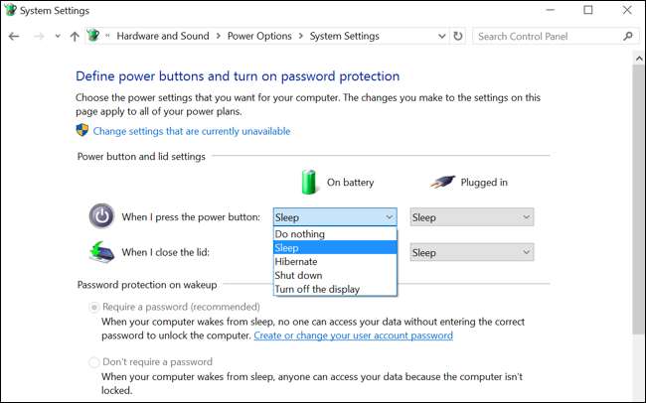This screenshot has width=646, height=403.
Task: Open close lid Plugged in dropdown
Action: pyautogui.click(x=471, y=252)
